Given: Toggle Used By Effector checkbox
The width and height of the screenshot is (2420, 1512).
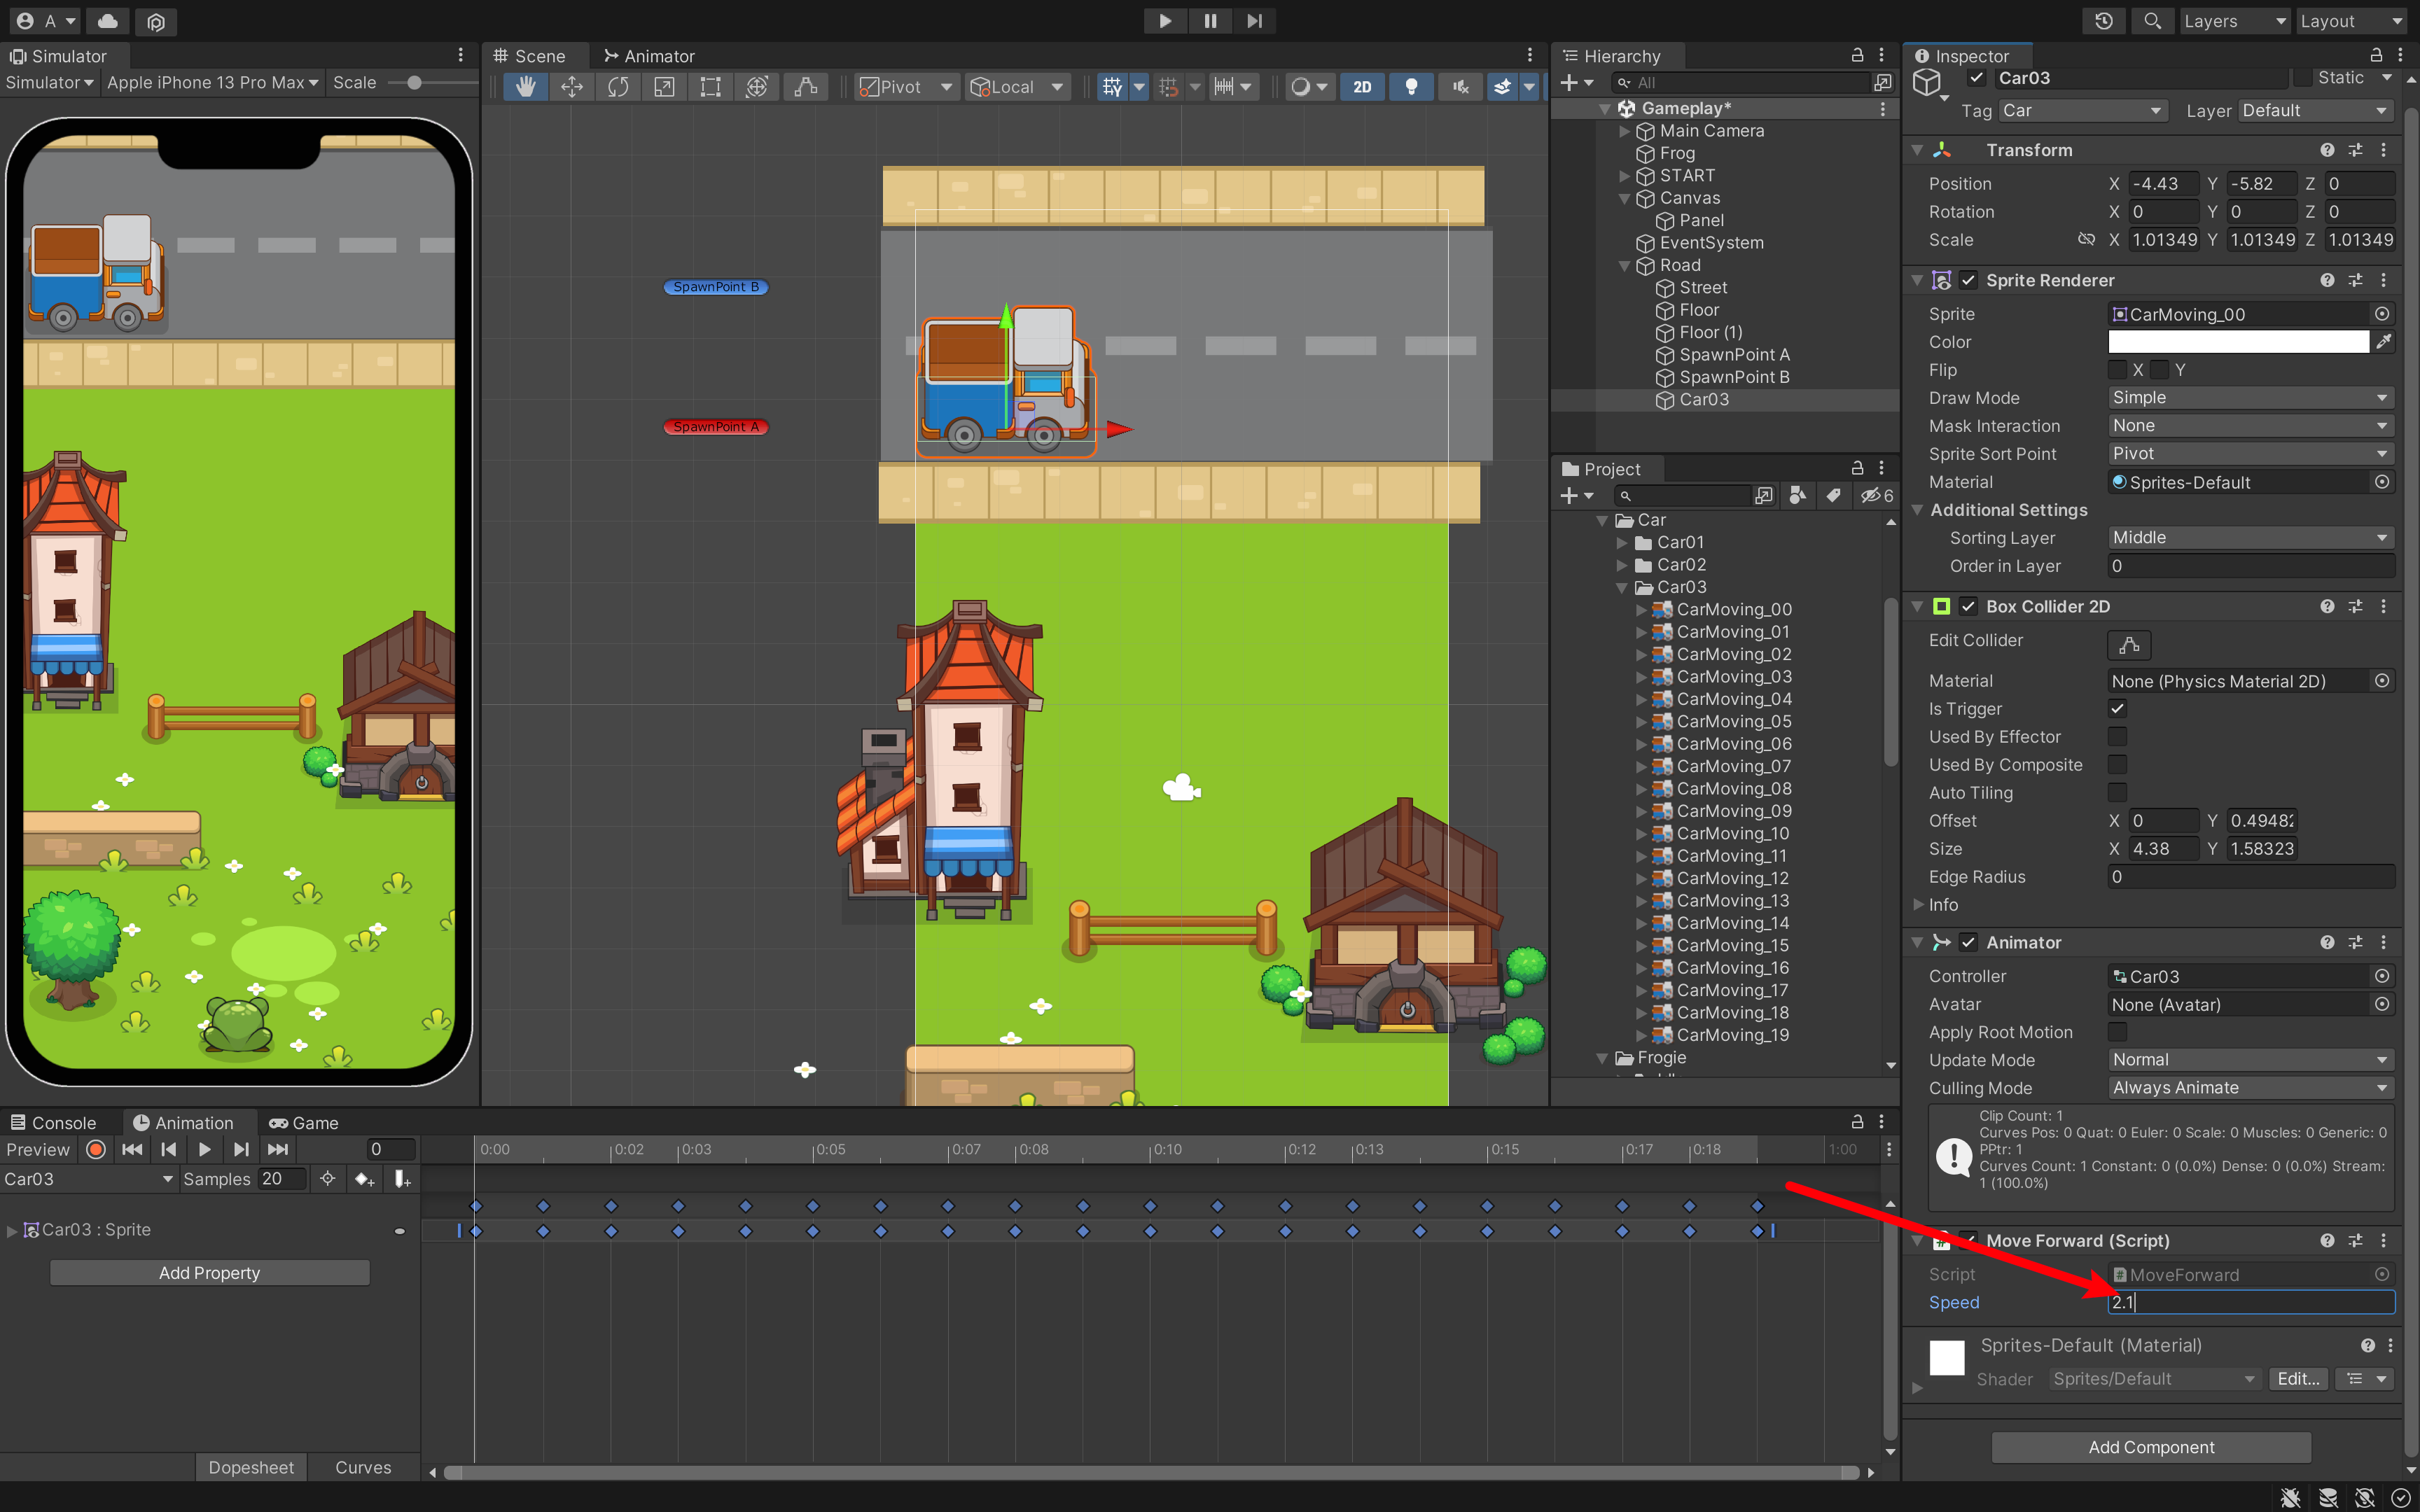Looking at the screenshot, I should coord(2117,737).
